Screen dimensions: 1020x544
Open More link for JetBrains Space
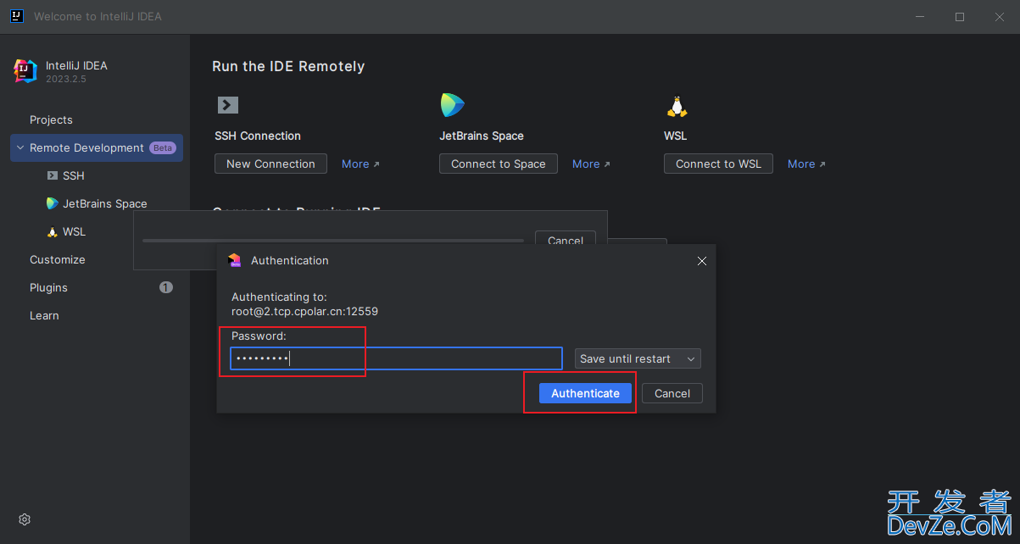click(x=591, y=164)
